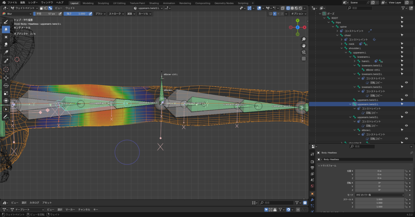Toggle visibility of lowerarm.twist2.L copy rotation constraint
415x217 pixels.
click(406, 82)
